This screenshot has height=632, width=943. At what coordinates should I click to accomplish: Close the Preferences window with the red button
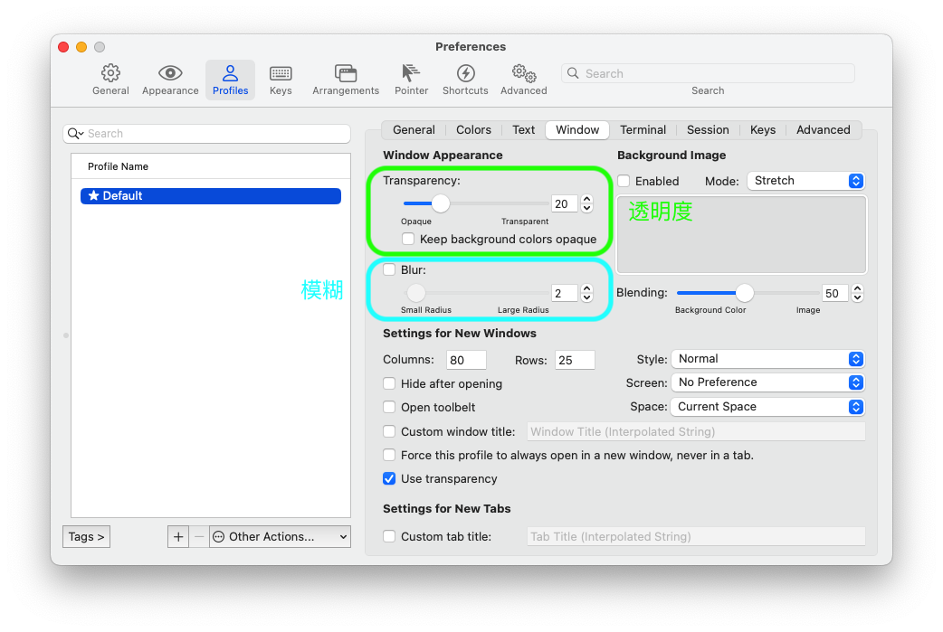(63, 47)
